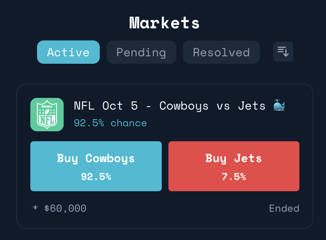
Task: Click the "Buy Cowboys" label text
Action: pyautogui.click(x=96, y=158)
